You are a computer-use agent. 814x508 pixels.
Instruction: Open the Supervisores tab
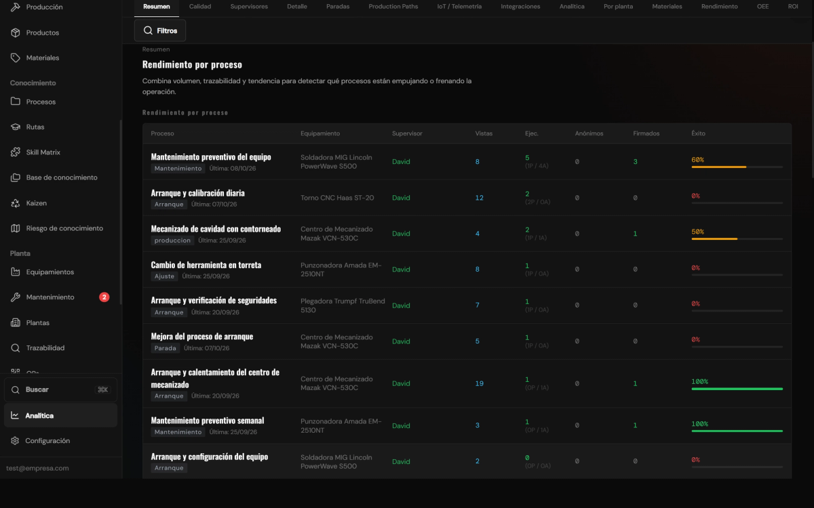(249, 7)
